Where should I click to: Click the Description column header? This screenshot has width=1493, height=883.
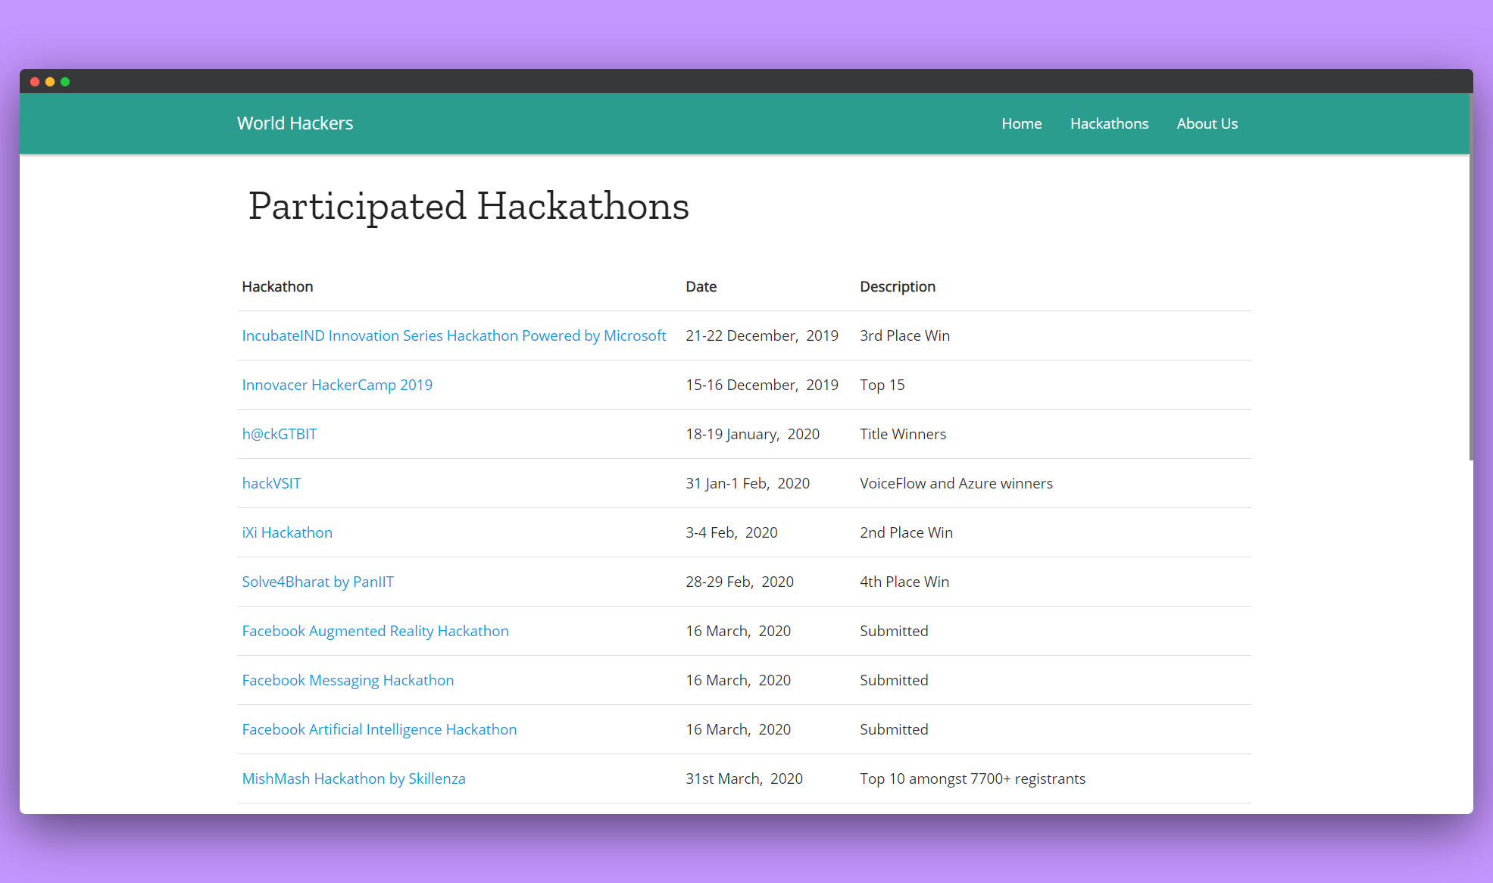[897, 286]
